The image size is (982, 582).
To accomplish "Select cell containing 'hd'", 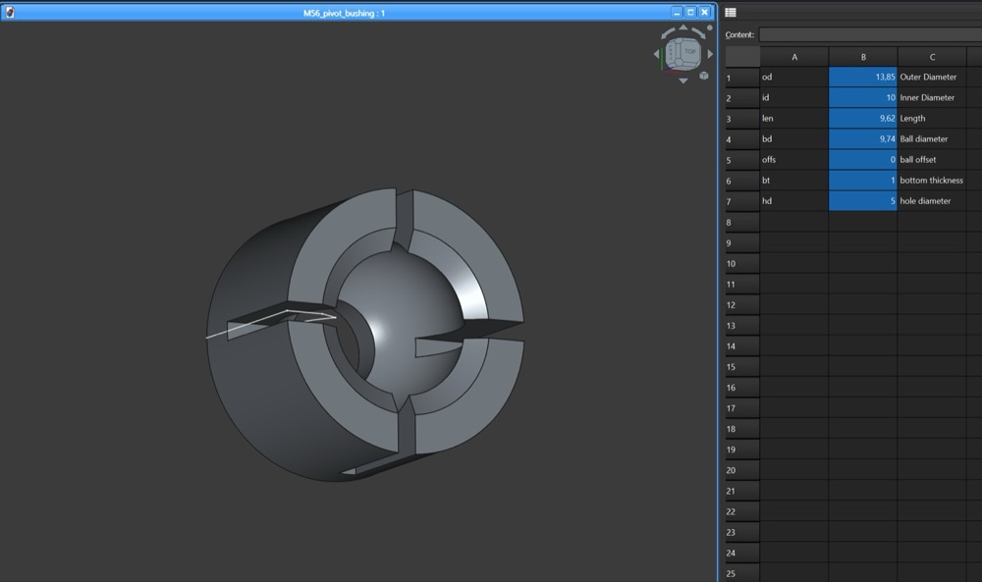I will [794, 201].
